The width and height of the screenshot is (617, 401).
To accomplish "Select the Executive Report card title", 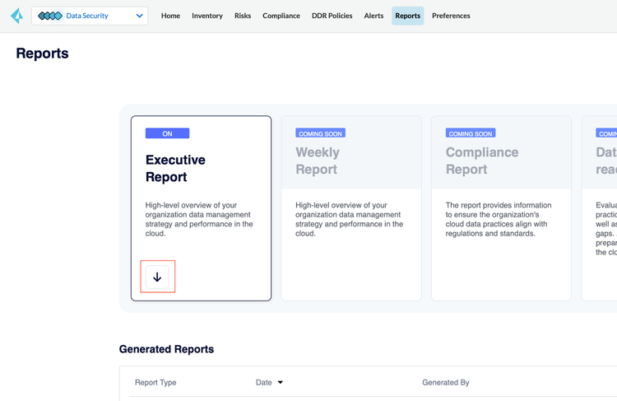I will (x=175, y=168).
